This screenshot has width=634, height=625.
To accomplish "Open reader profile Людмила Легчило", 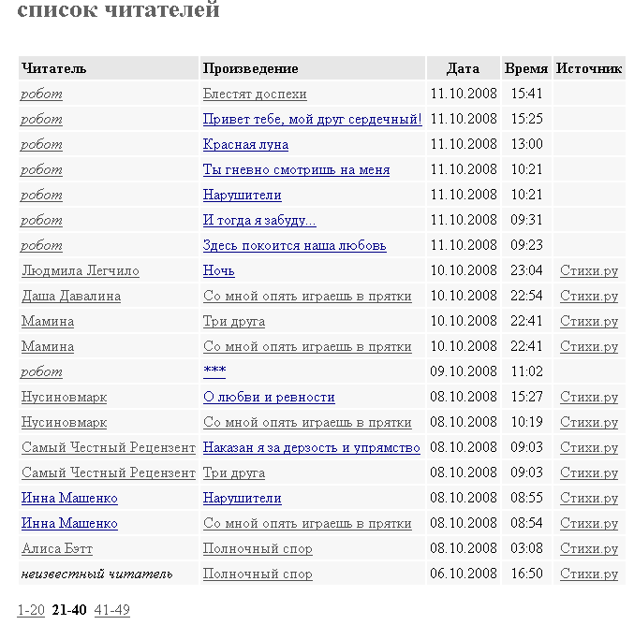I will [x=81, y=270].
